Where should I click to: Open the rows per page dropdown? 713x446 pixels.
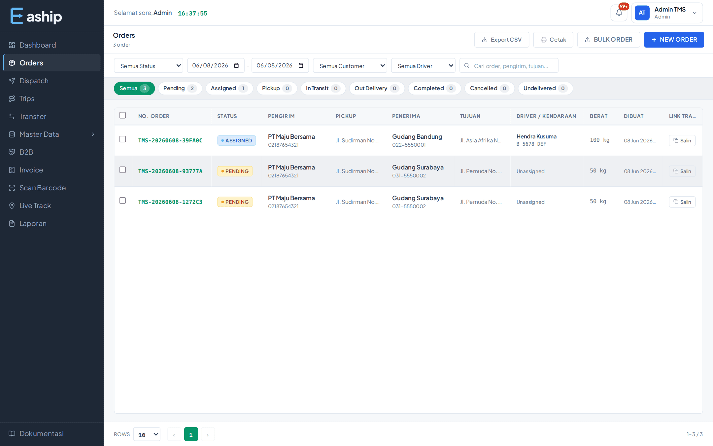pos(147,434)
